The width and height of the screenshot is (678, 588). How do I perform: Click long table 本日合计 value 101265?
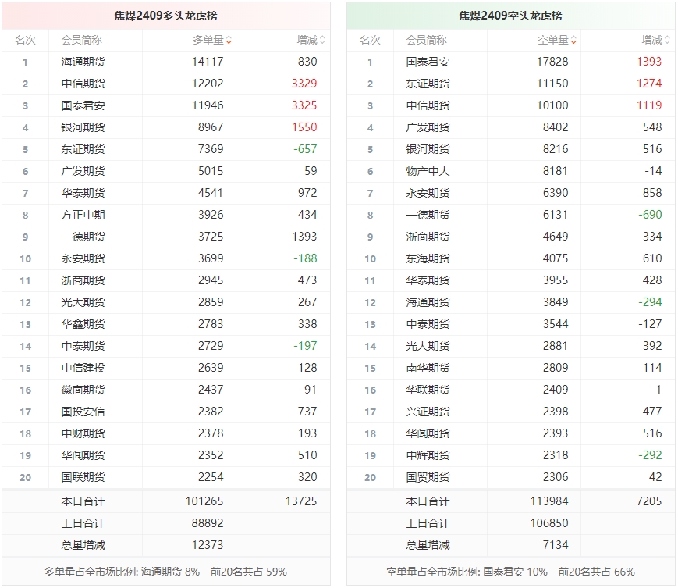coord(204,501)
